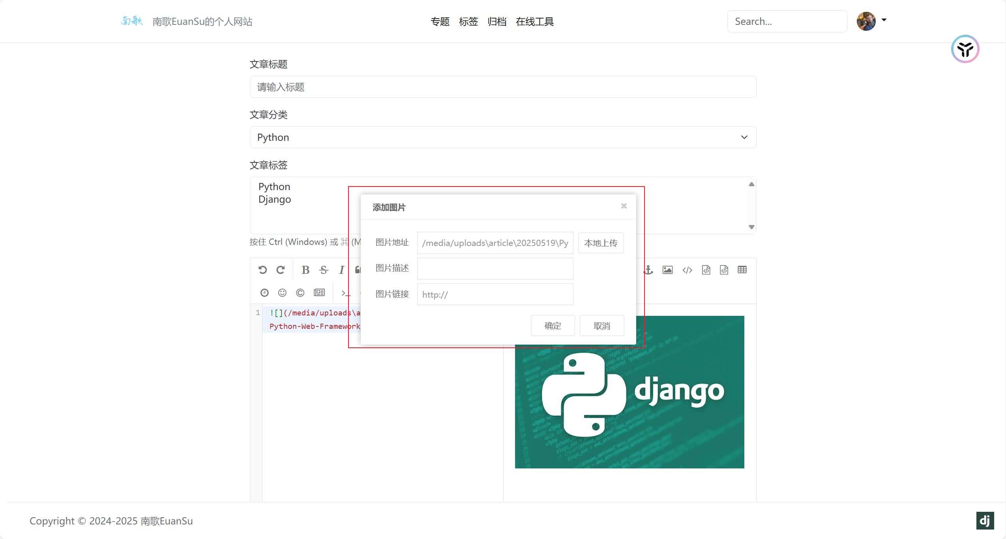The width and height of the screenshot is (1006, 539).
Task: Close the 添加图片 dialog with the X
Action: click(x=624, y=206)
